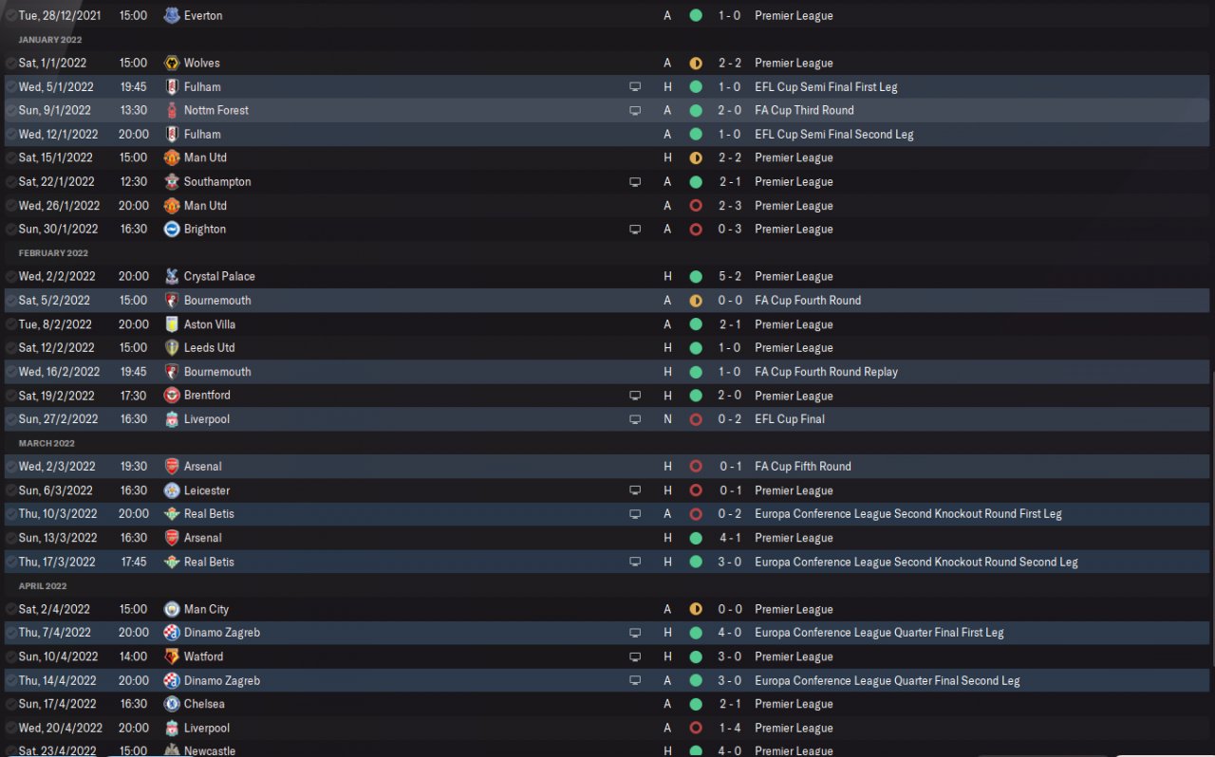
Task: Toggle the checkmark beside Tue, 8/2/2022
Action: pyautogui.click(x=10, y=324)
